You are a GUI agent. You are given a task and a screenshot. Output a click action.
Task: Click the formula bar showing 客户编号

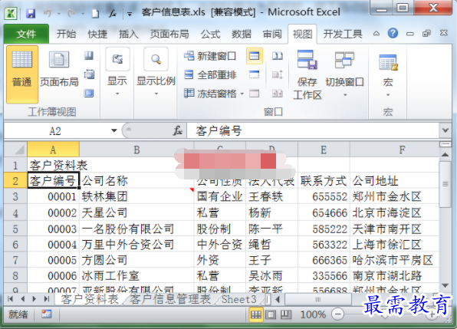(313, 131)
